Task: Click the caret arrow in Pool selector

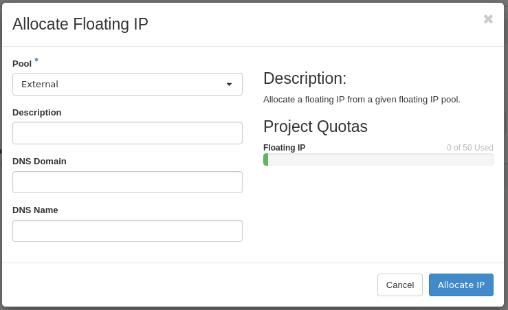Action: (x=229, y=85)
